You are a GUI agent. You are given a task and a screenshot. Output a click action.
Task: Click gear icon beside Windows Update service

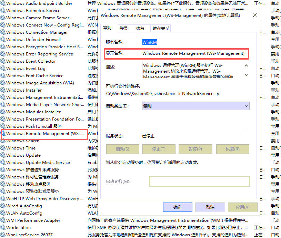click(x=3, y=155)
